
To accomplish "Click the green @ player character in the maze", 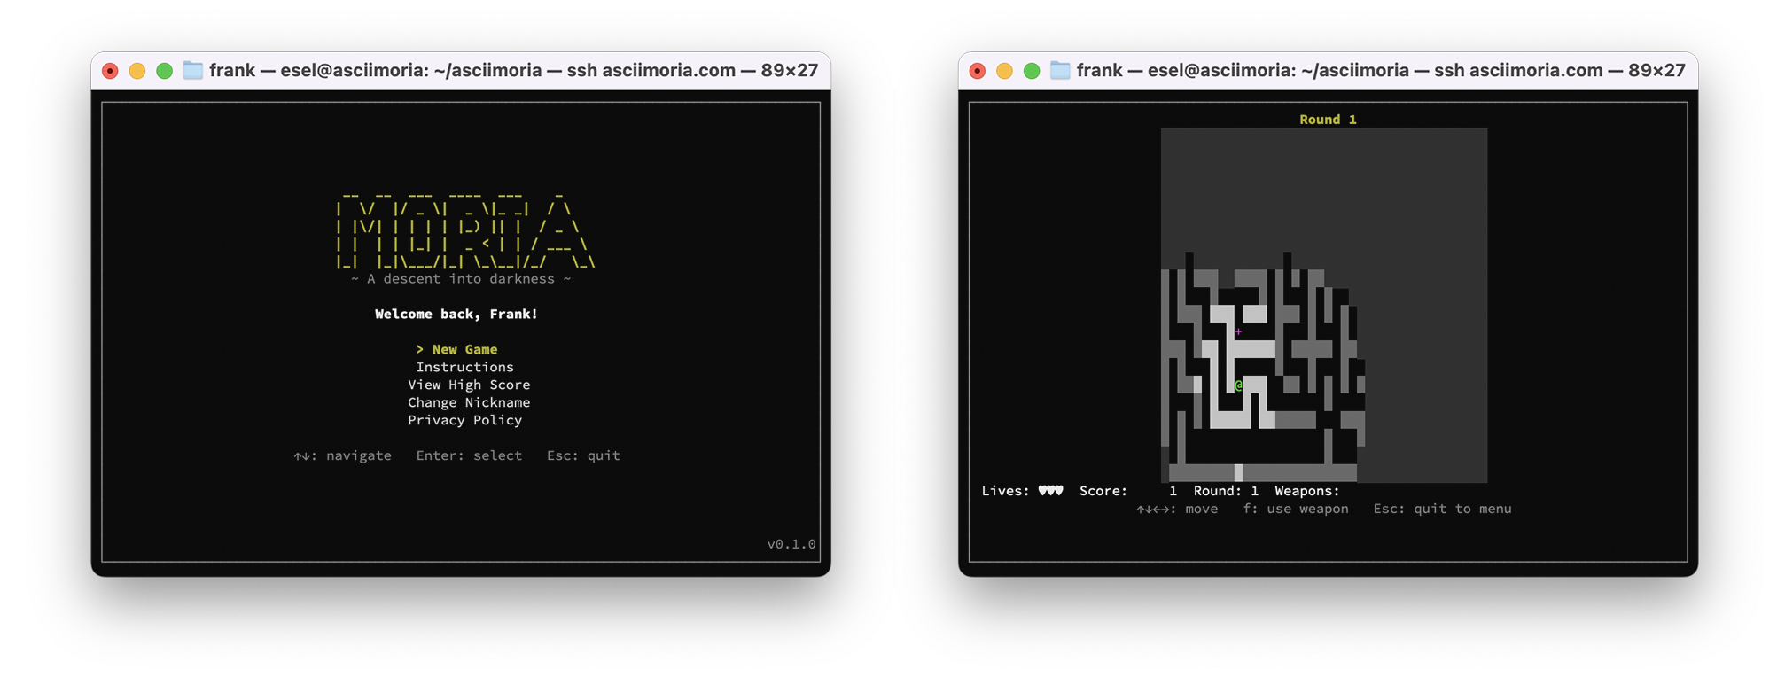I will click(1238, 385).
